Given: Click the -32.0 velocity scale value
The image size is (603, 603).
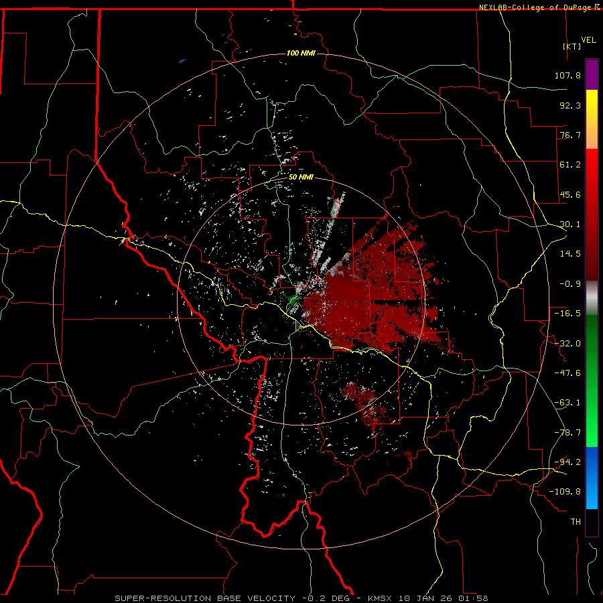Looking at the screenshot, I should [x=567, y=344].
